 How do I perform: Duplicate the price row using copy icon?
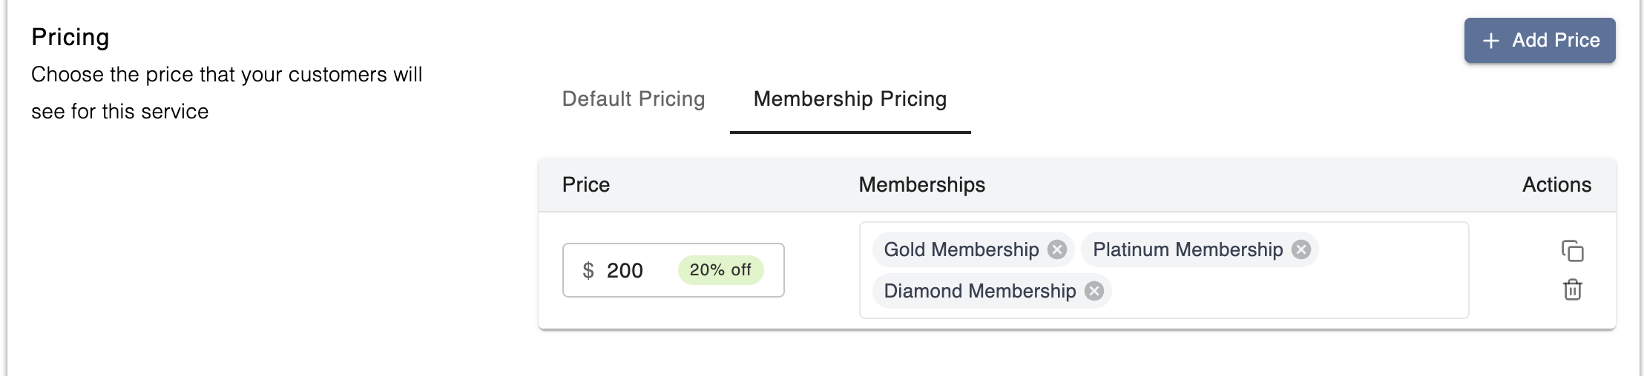1572,251
